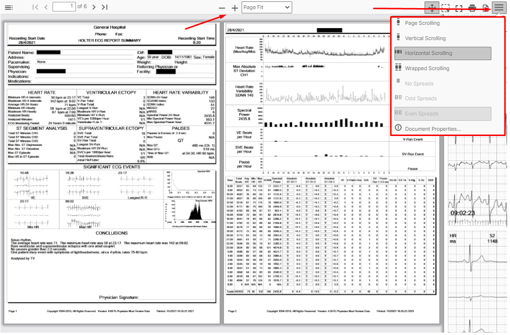Image resolution: width=510 pixels, height=335 pixels.
Task: Go to the first page
Action: tap(35, 7)
